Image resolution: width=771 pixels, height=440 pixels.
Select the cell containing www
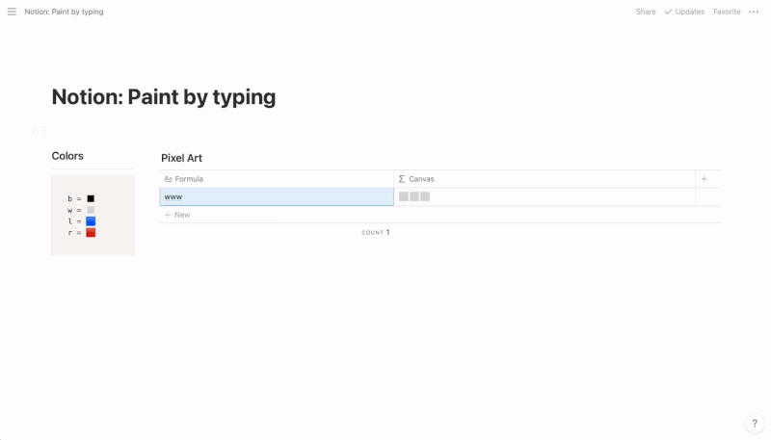coord(277,196)
